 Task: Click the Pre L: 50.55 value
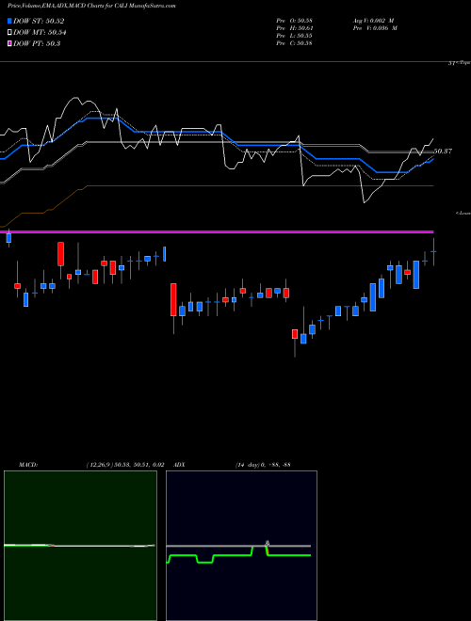(294, 36)
